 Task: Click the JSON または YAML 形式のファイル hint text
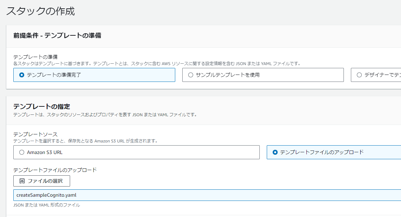[x=46, y=205]
